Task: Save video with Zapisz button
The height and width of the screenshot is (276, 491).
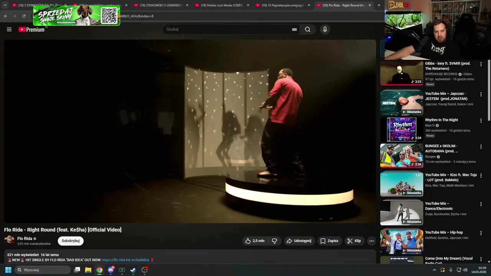Action: pos(329,241)
